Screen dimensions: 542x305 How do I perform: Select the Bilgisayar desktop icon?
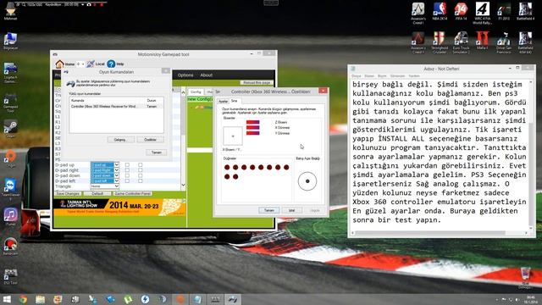pyautogui.click(x=10, y=41)
